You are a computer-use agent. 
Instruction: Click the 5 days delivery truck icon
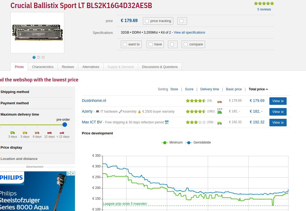pyautogui.click(x=25, y=133)
